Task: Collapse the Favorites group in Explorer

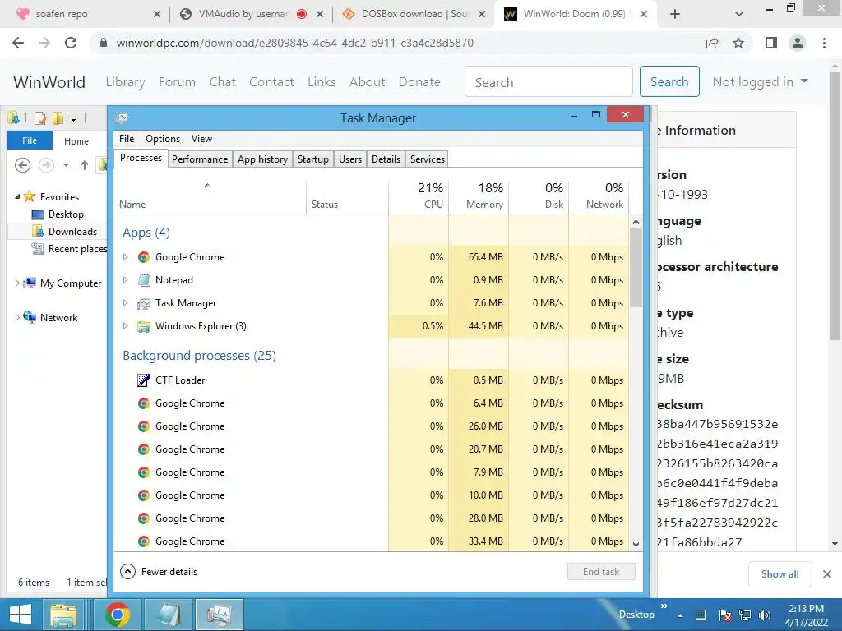Action: coord(17,197)
